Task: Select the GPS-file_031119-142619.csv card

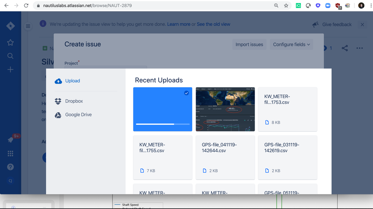Action: point(287,157)
